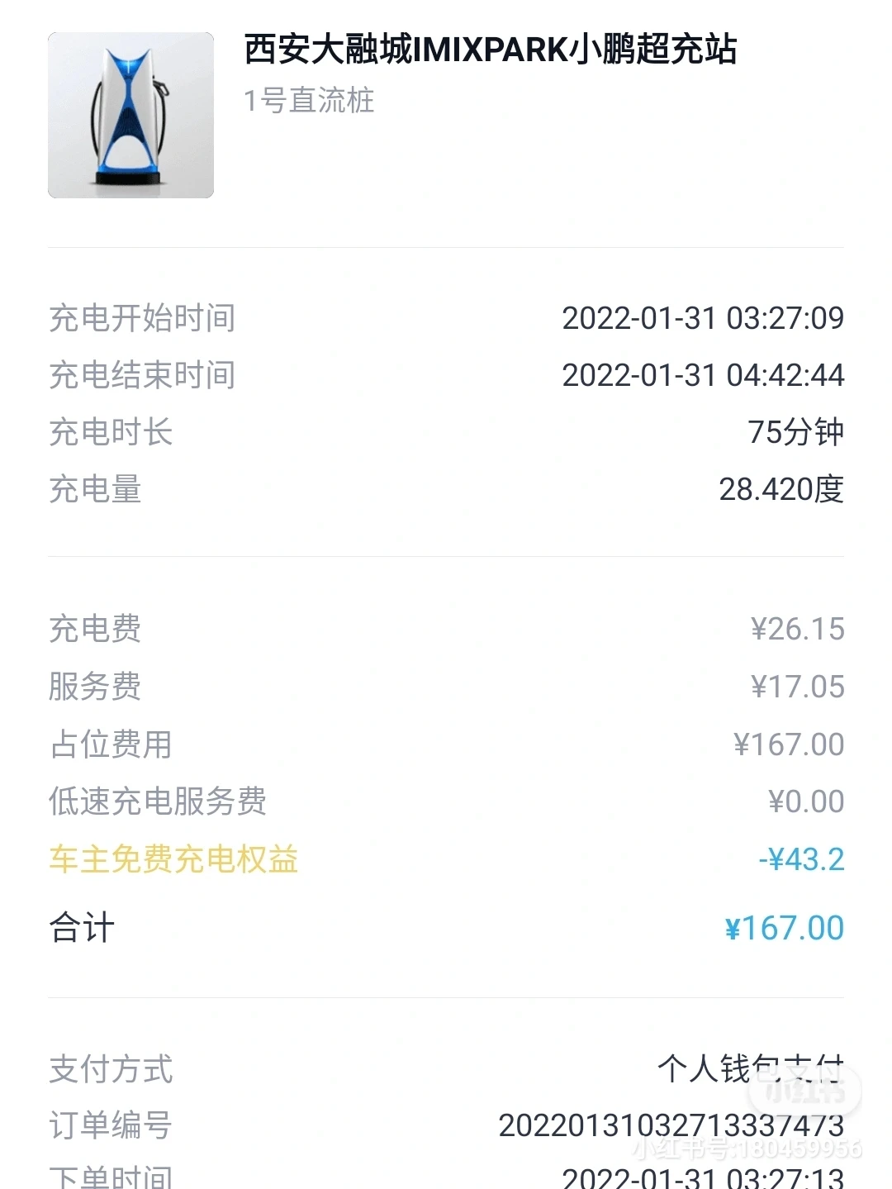This screenshot has height=1189, width=892.
Task: Tap the 小红书 watermark logo
Action: (x=805, y=1091)
